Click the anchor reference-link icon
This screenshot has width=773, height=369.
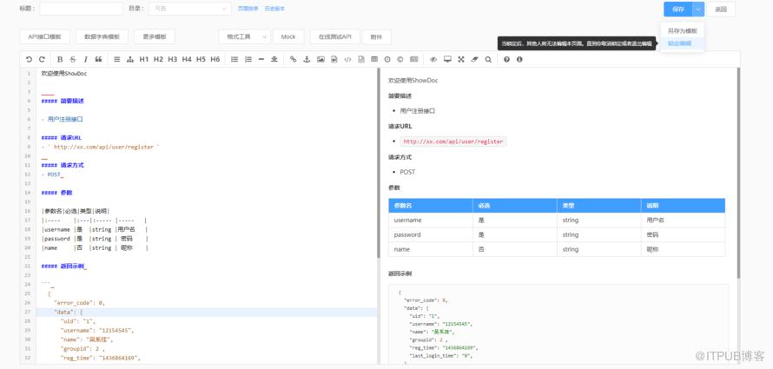tap(306, 59)
